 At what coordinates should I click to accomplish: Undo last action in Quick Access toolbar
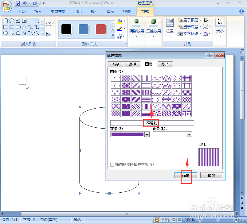(x=25, y=3)
